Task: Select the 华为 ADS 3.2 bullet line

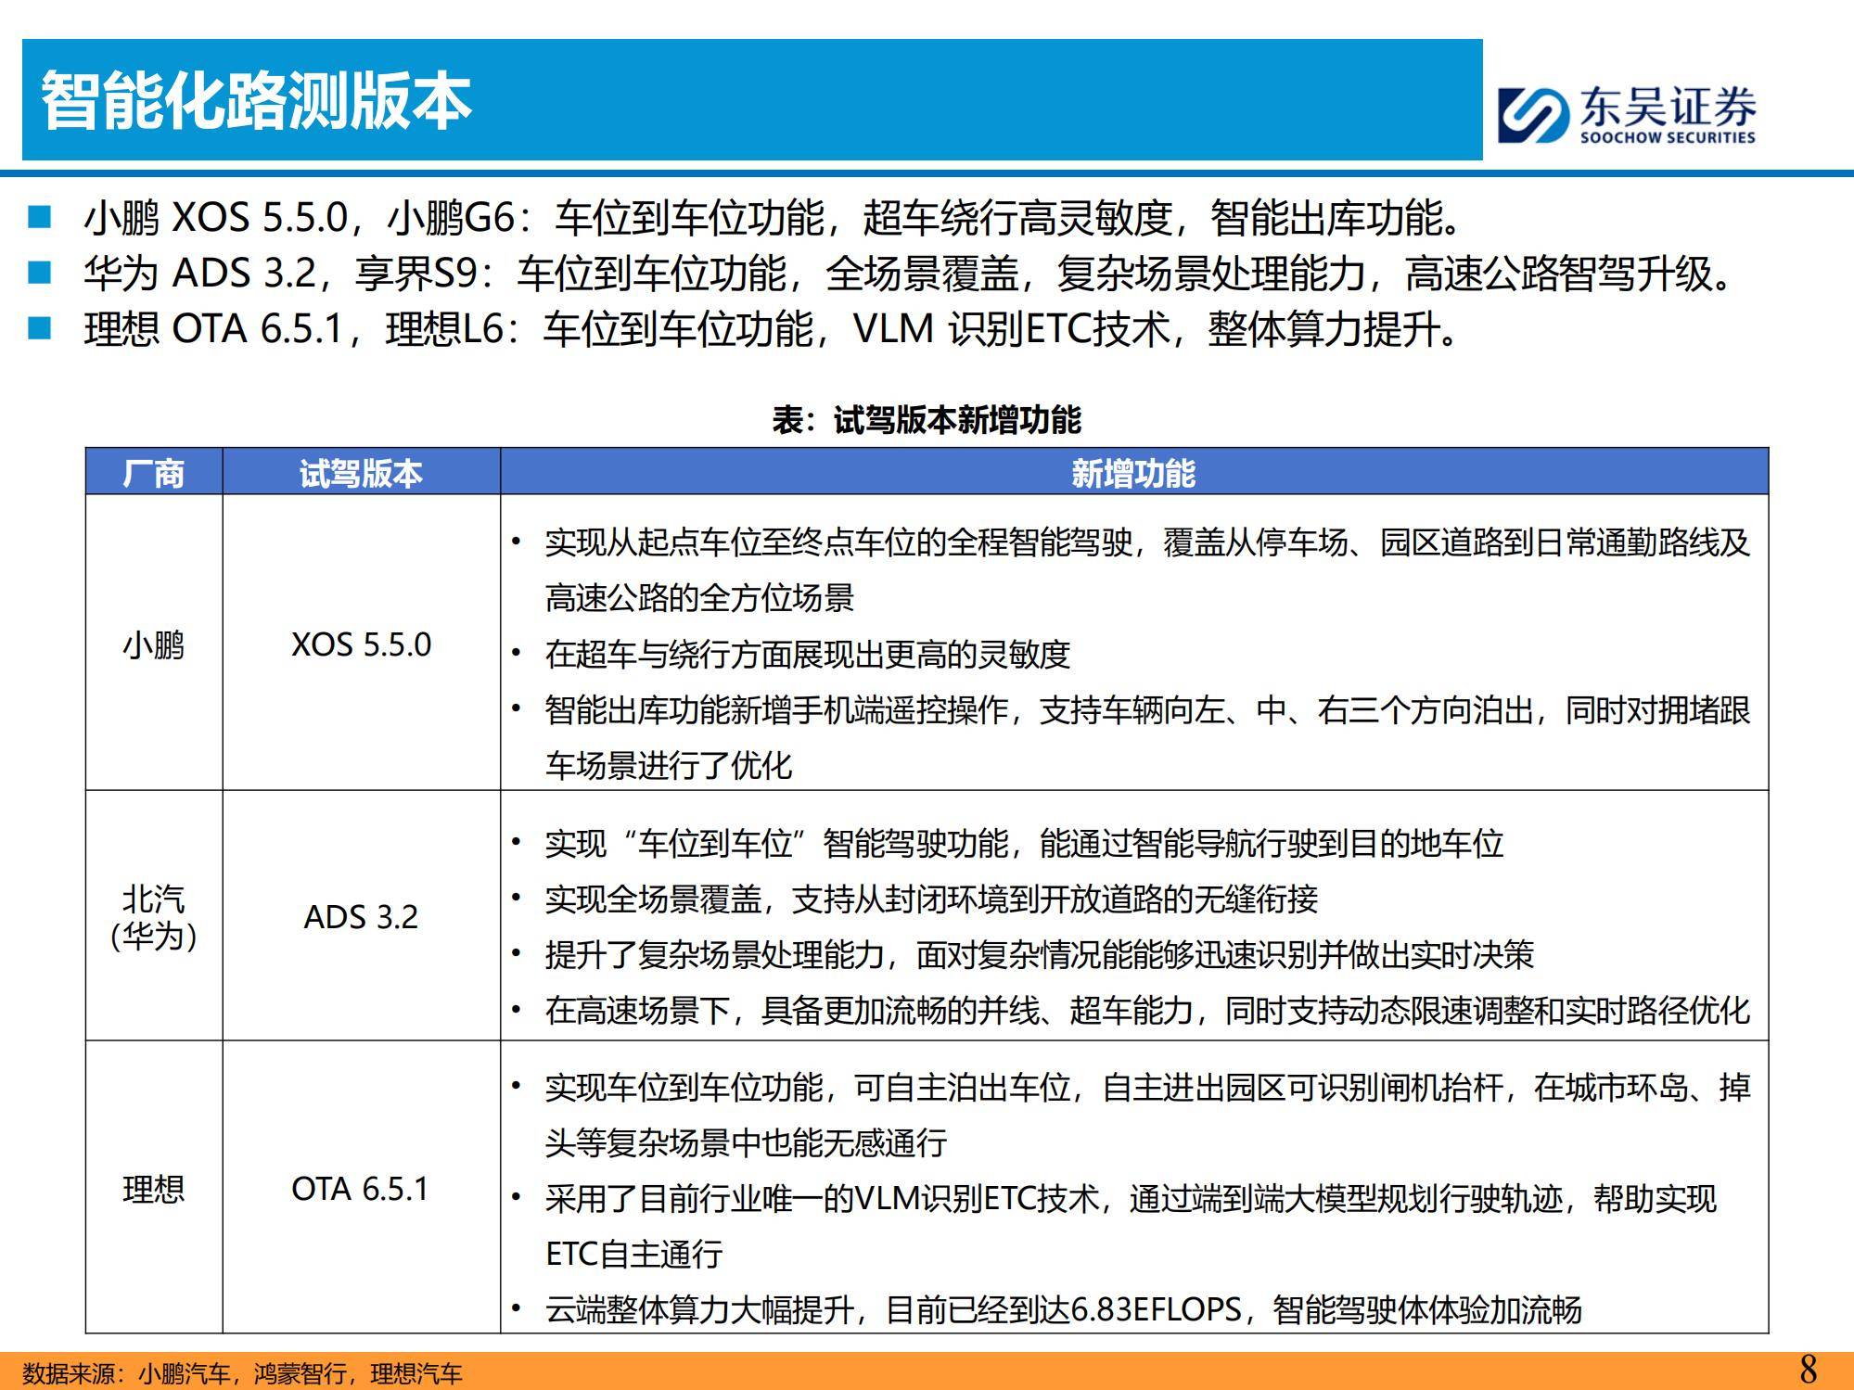Action: 909,274
